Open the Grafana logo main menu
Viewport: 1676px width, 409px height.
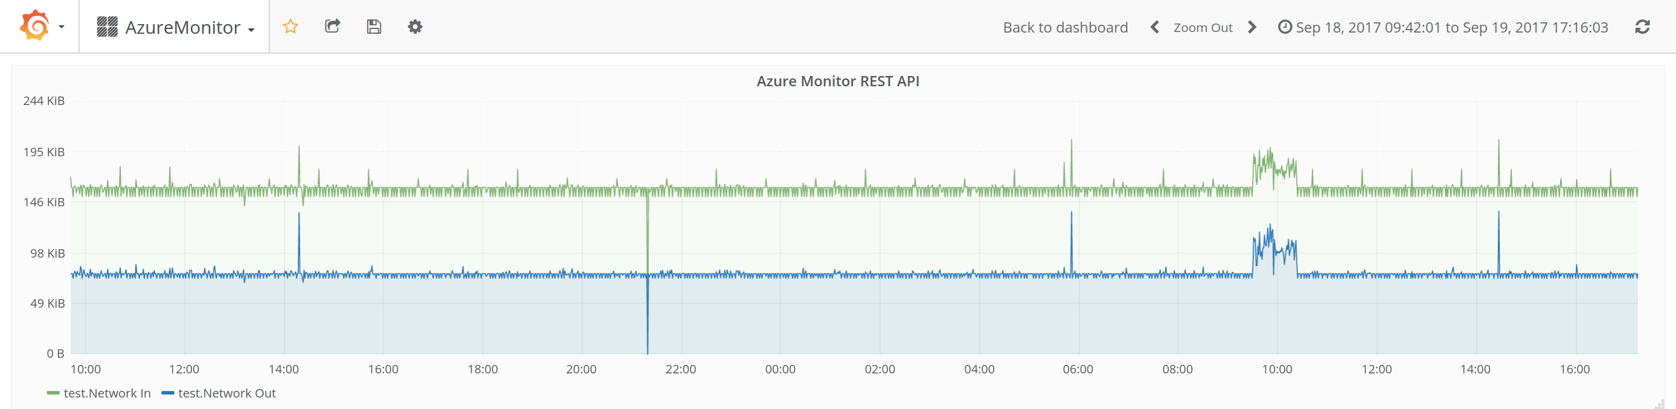[34, 26]
